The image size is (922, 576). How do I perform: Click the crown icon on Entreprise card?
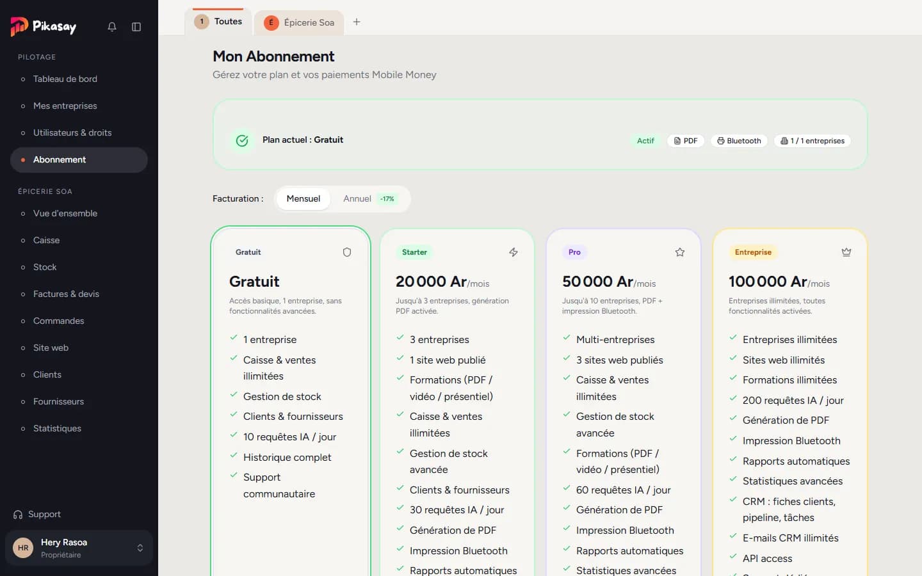click(x=846, y=252)
